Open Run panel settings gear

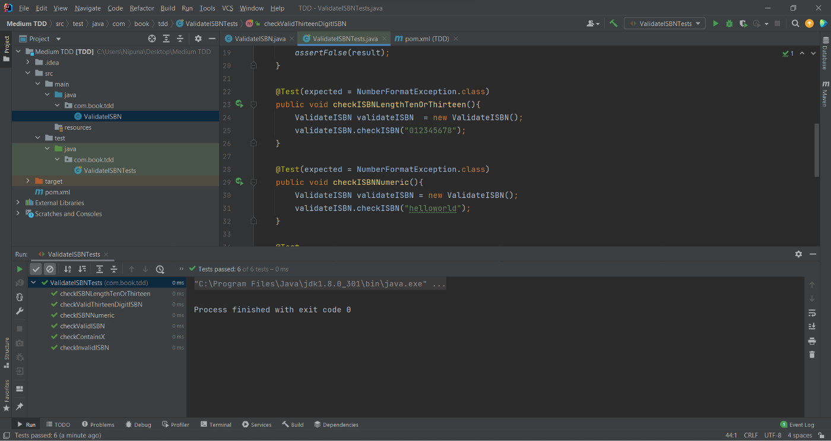coord(798,254)
